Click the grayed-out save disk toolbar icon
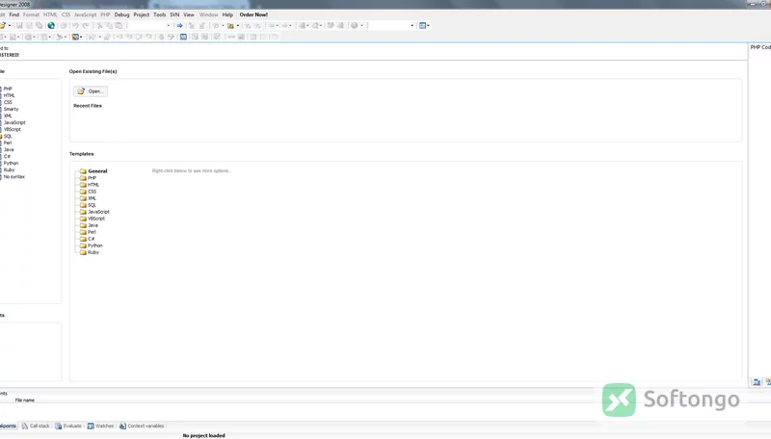 click(x=19, y=26)
